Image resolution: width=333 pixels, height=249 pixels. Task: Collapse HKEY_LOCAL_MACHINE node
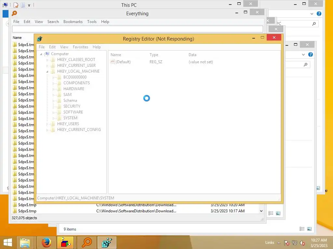tap(47, 72)
